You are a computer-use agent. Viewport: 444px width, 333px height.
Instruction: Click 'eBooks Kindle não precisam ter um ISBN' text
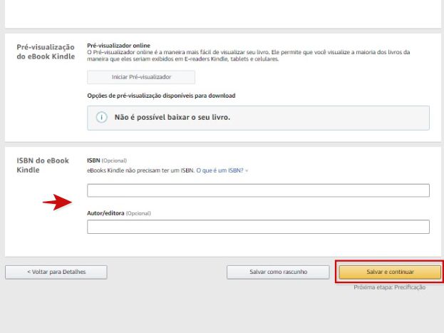140,170
